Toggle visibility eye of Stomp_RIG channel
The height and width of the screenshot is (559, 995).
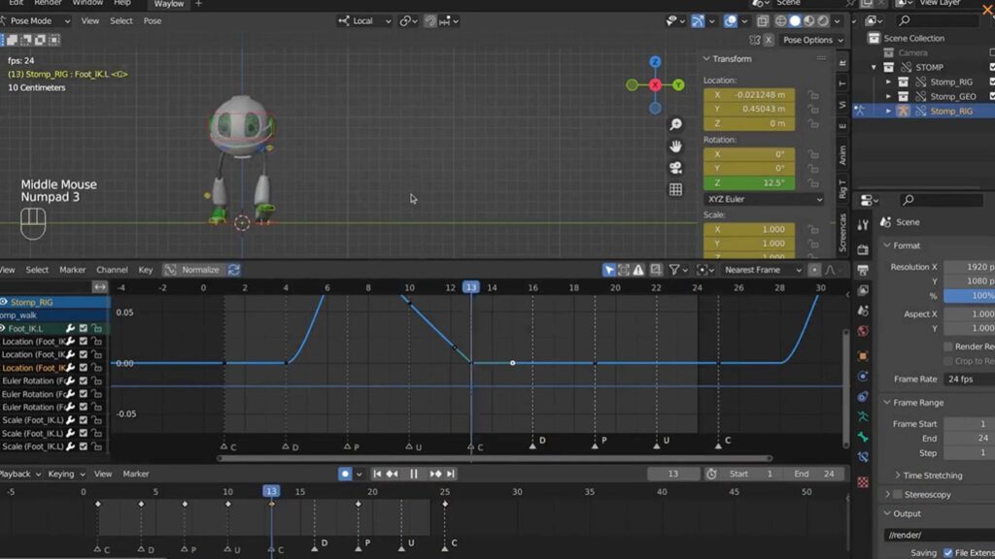coord(4,303)
